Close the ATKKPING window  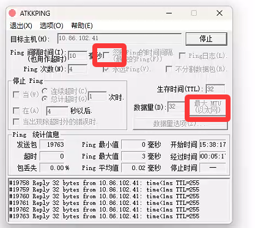(220, 13)
